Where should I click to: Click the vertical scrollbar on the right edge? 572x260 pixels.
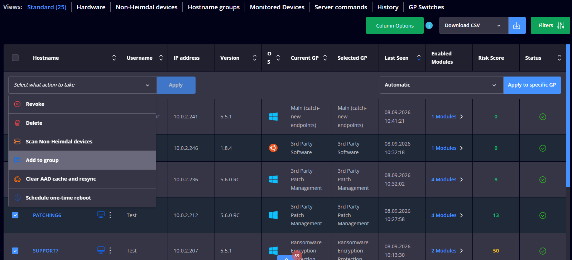pyautogui.click(x=568, y=115)
